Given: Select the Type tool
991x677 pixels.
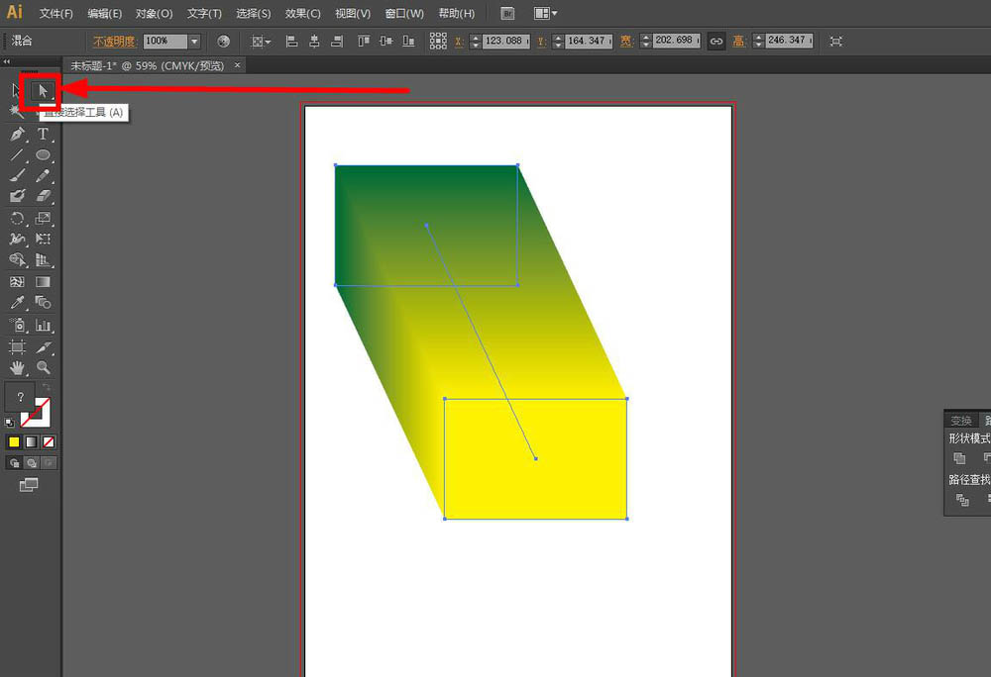Looking at the screenshot, I should point(42,134).
